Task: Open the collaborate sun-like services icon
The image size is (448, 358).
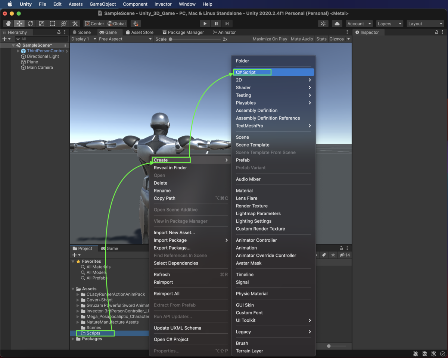Action: (x=323, y=24)
